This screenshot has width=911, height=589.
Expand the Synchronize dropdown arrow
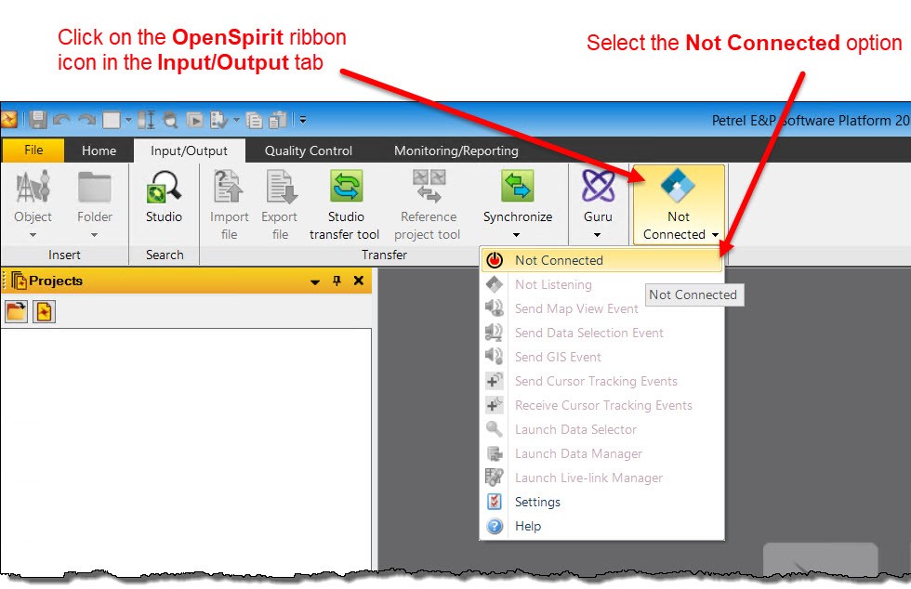point(517,235)
